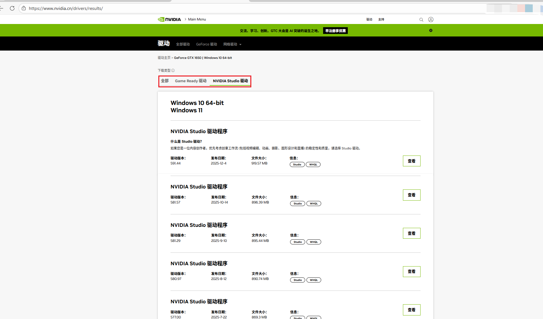Image resolution: width=543 pixels, height=319 pixels.
Task: Open the user account icon
Action: [x=431, y=20]
